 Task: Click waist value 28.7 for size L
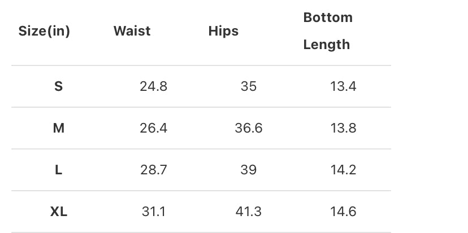(x=153, y=170)
